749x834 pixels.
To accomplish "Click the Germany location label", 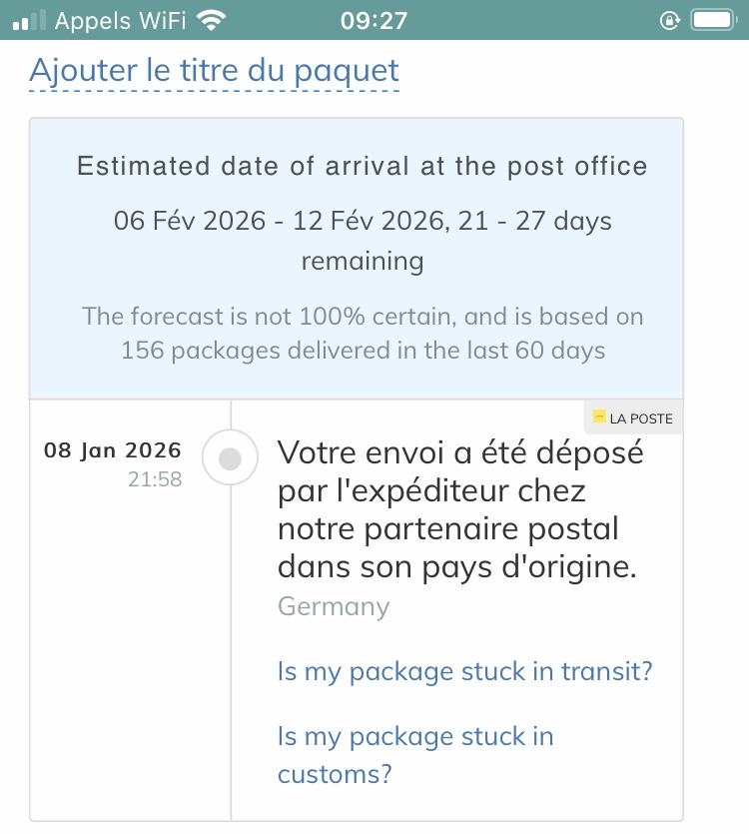I will coord(334,606).
